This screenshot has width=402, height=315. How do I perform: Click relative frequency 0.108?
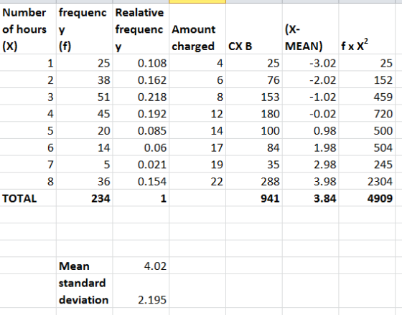coord(141,63)
